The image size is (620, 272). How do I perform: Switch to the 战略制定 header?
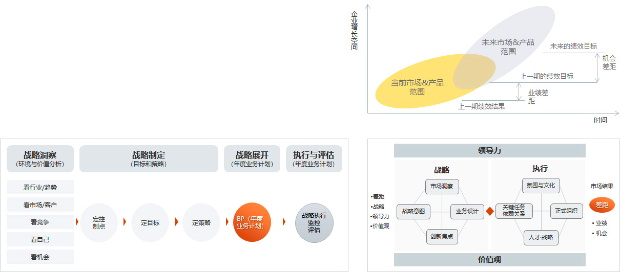(x=149, y=158)
